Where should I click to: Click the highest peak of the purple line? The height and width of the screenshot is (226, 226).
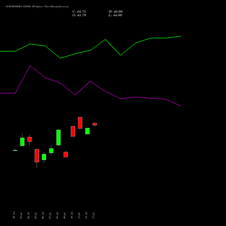pyautogui.click(x=30, y=66)
